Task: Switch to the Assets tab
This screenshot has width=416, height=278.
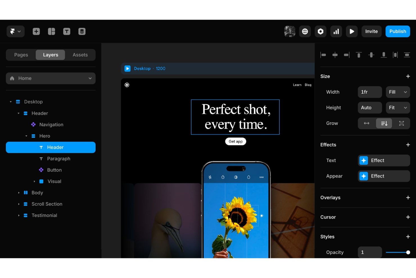Action: pyautogui.click(x=80, y=55)
